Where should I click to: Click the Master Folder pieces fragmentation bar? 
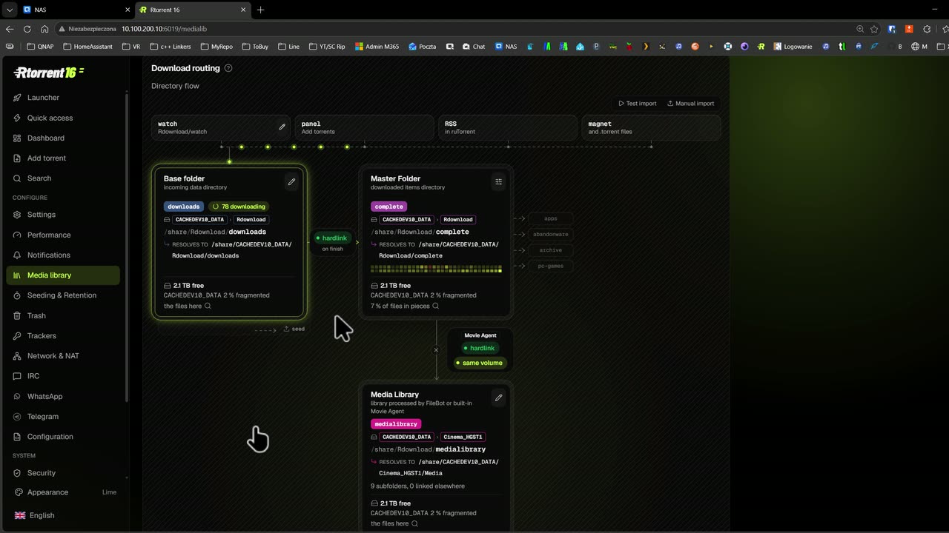tap(436, 269)
